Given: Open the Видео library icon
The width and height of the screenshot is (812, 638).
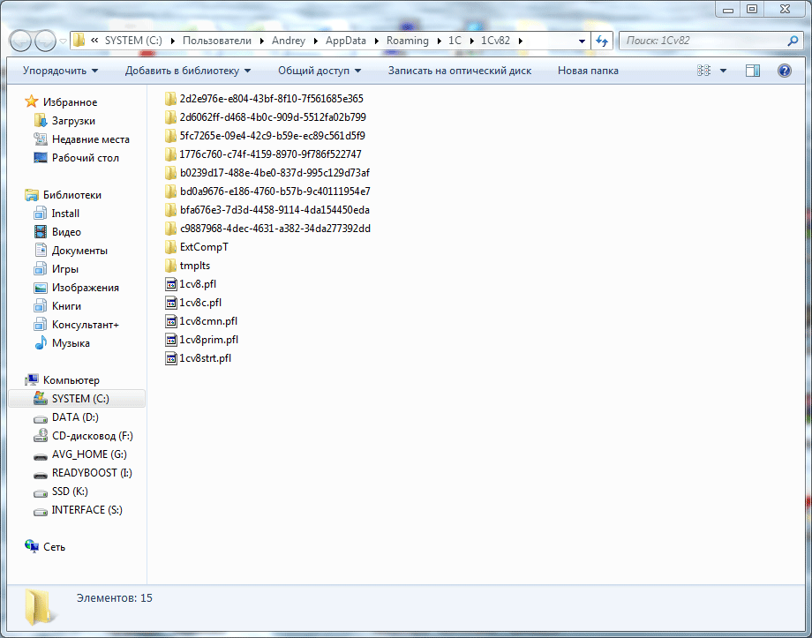Looking at the screenshot, I should point(41,232).
